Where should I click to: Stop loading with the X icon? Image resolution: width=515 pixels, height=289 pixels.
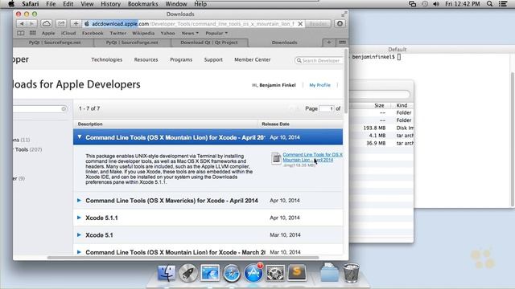coord(300,24)
